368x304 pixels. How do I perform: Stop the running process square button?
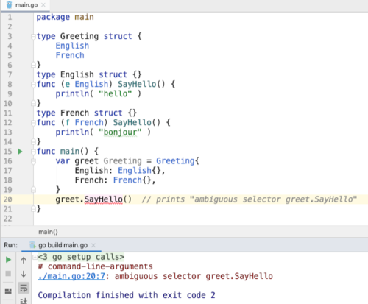point(8,273)
